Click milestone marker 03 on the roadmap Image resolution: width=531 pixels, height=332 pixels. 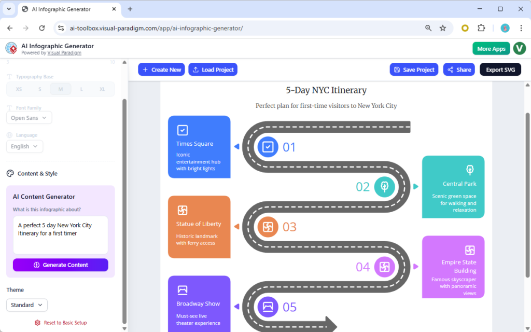coord(268,227)
